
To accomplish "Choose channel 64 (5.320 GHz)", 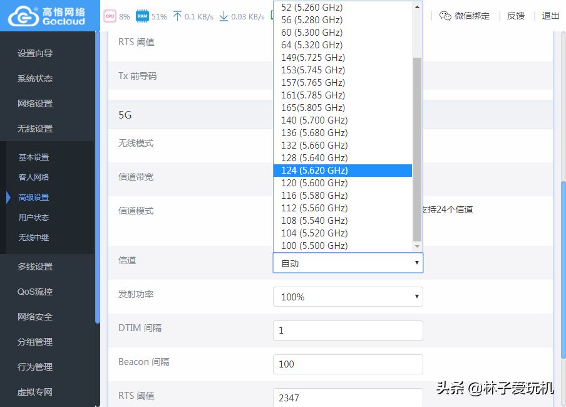I will (x=342, y=45).
